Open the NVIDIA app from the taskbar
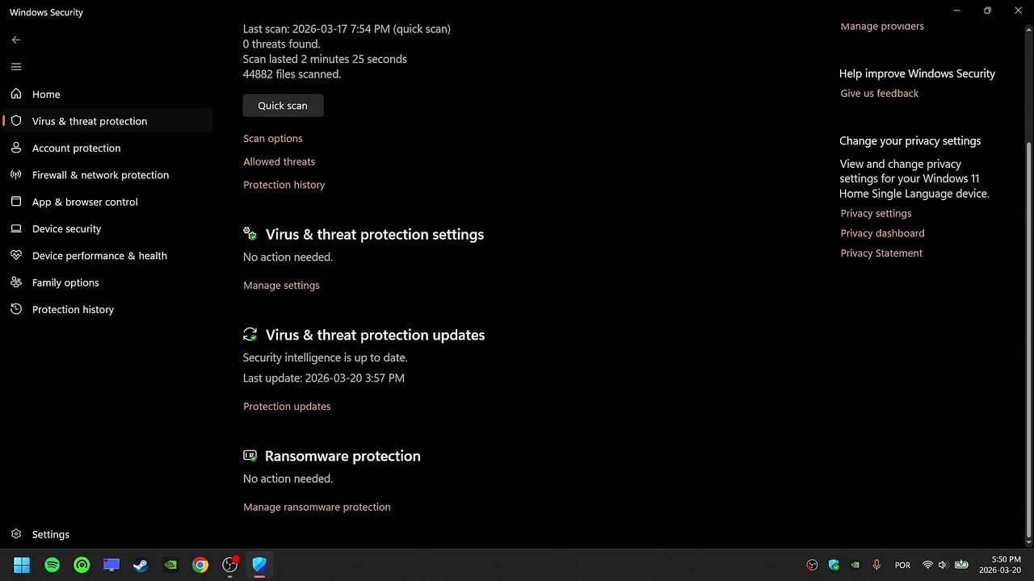Screen dimensions: 1034x581 pos(170,565)
